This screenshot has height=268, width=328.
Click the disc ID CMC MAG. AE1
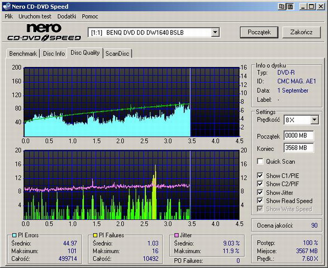(x=296, y=81)
